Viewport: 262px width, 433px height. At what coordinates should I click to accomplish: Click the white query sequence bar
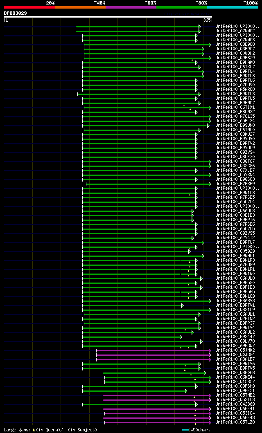pyautogui.click(x=108, y=17)
